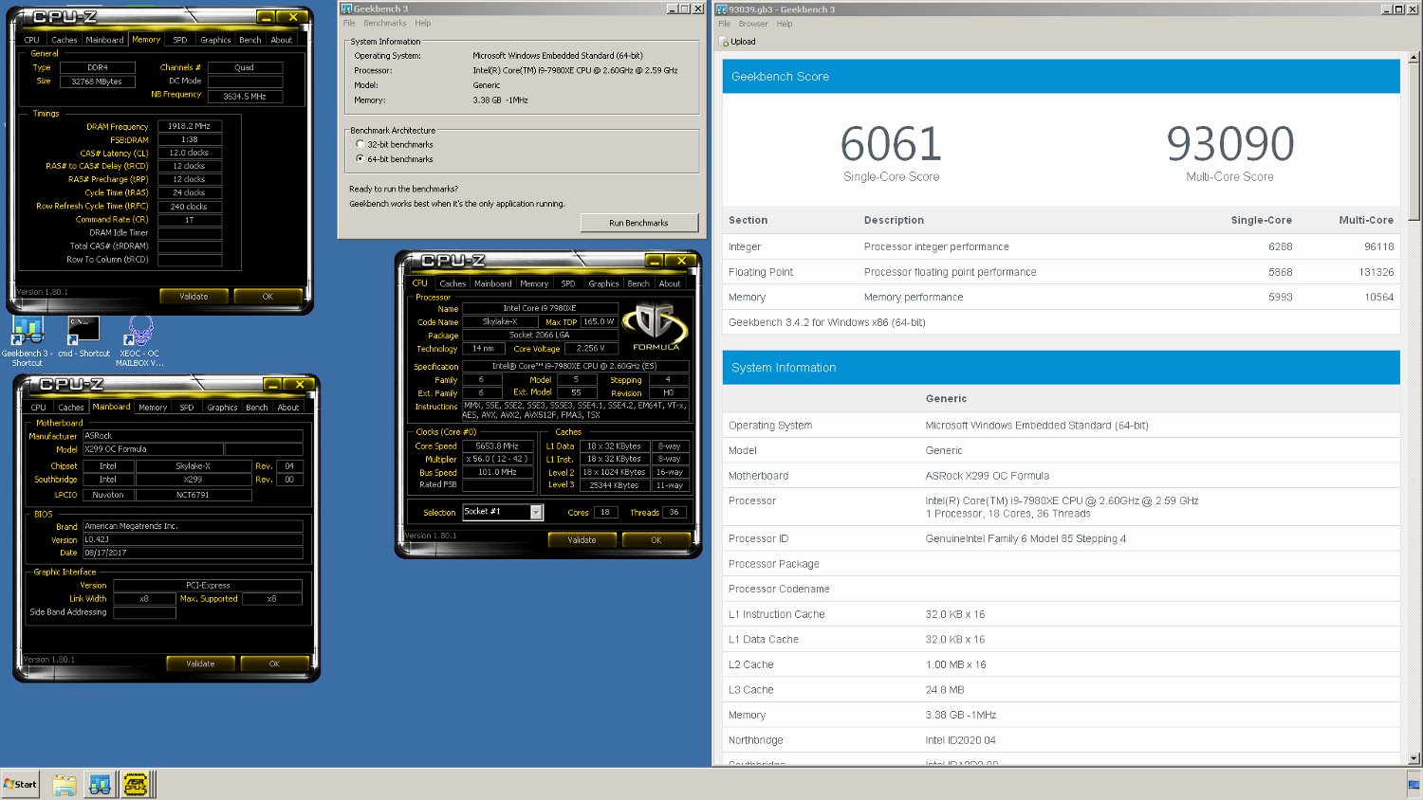This screenshot has width=1423, height=800.
Task: Click OK in memory CPU-Z window
Action: pyautogui.click(x=268, y=296)
